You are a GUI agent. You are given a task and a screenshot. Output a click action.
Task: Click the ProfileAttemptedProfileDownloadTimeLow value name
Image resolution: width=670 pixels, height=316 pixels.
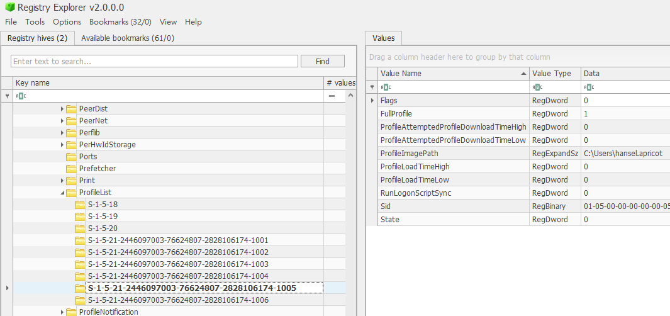click(454, 140)
